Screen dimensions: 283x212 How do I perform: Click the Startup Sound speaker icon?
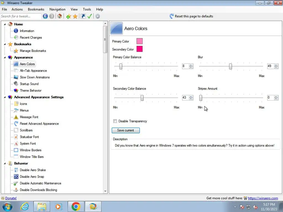16,84
